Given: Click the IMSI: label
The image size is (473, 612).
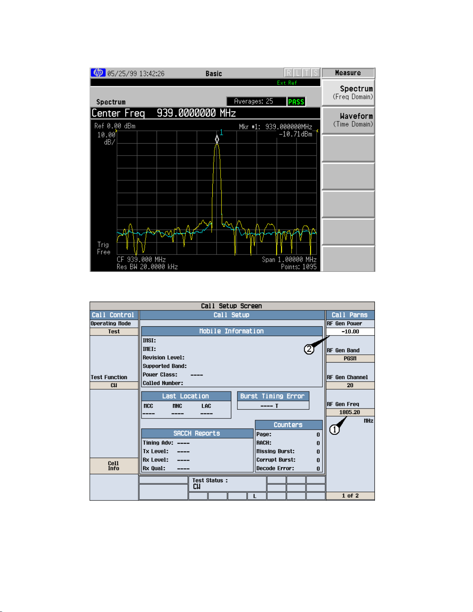Looking at the screenshot, I should (149, 341).
